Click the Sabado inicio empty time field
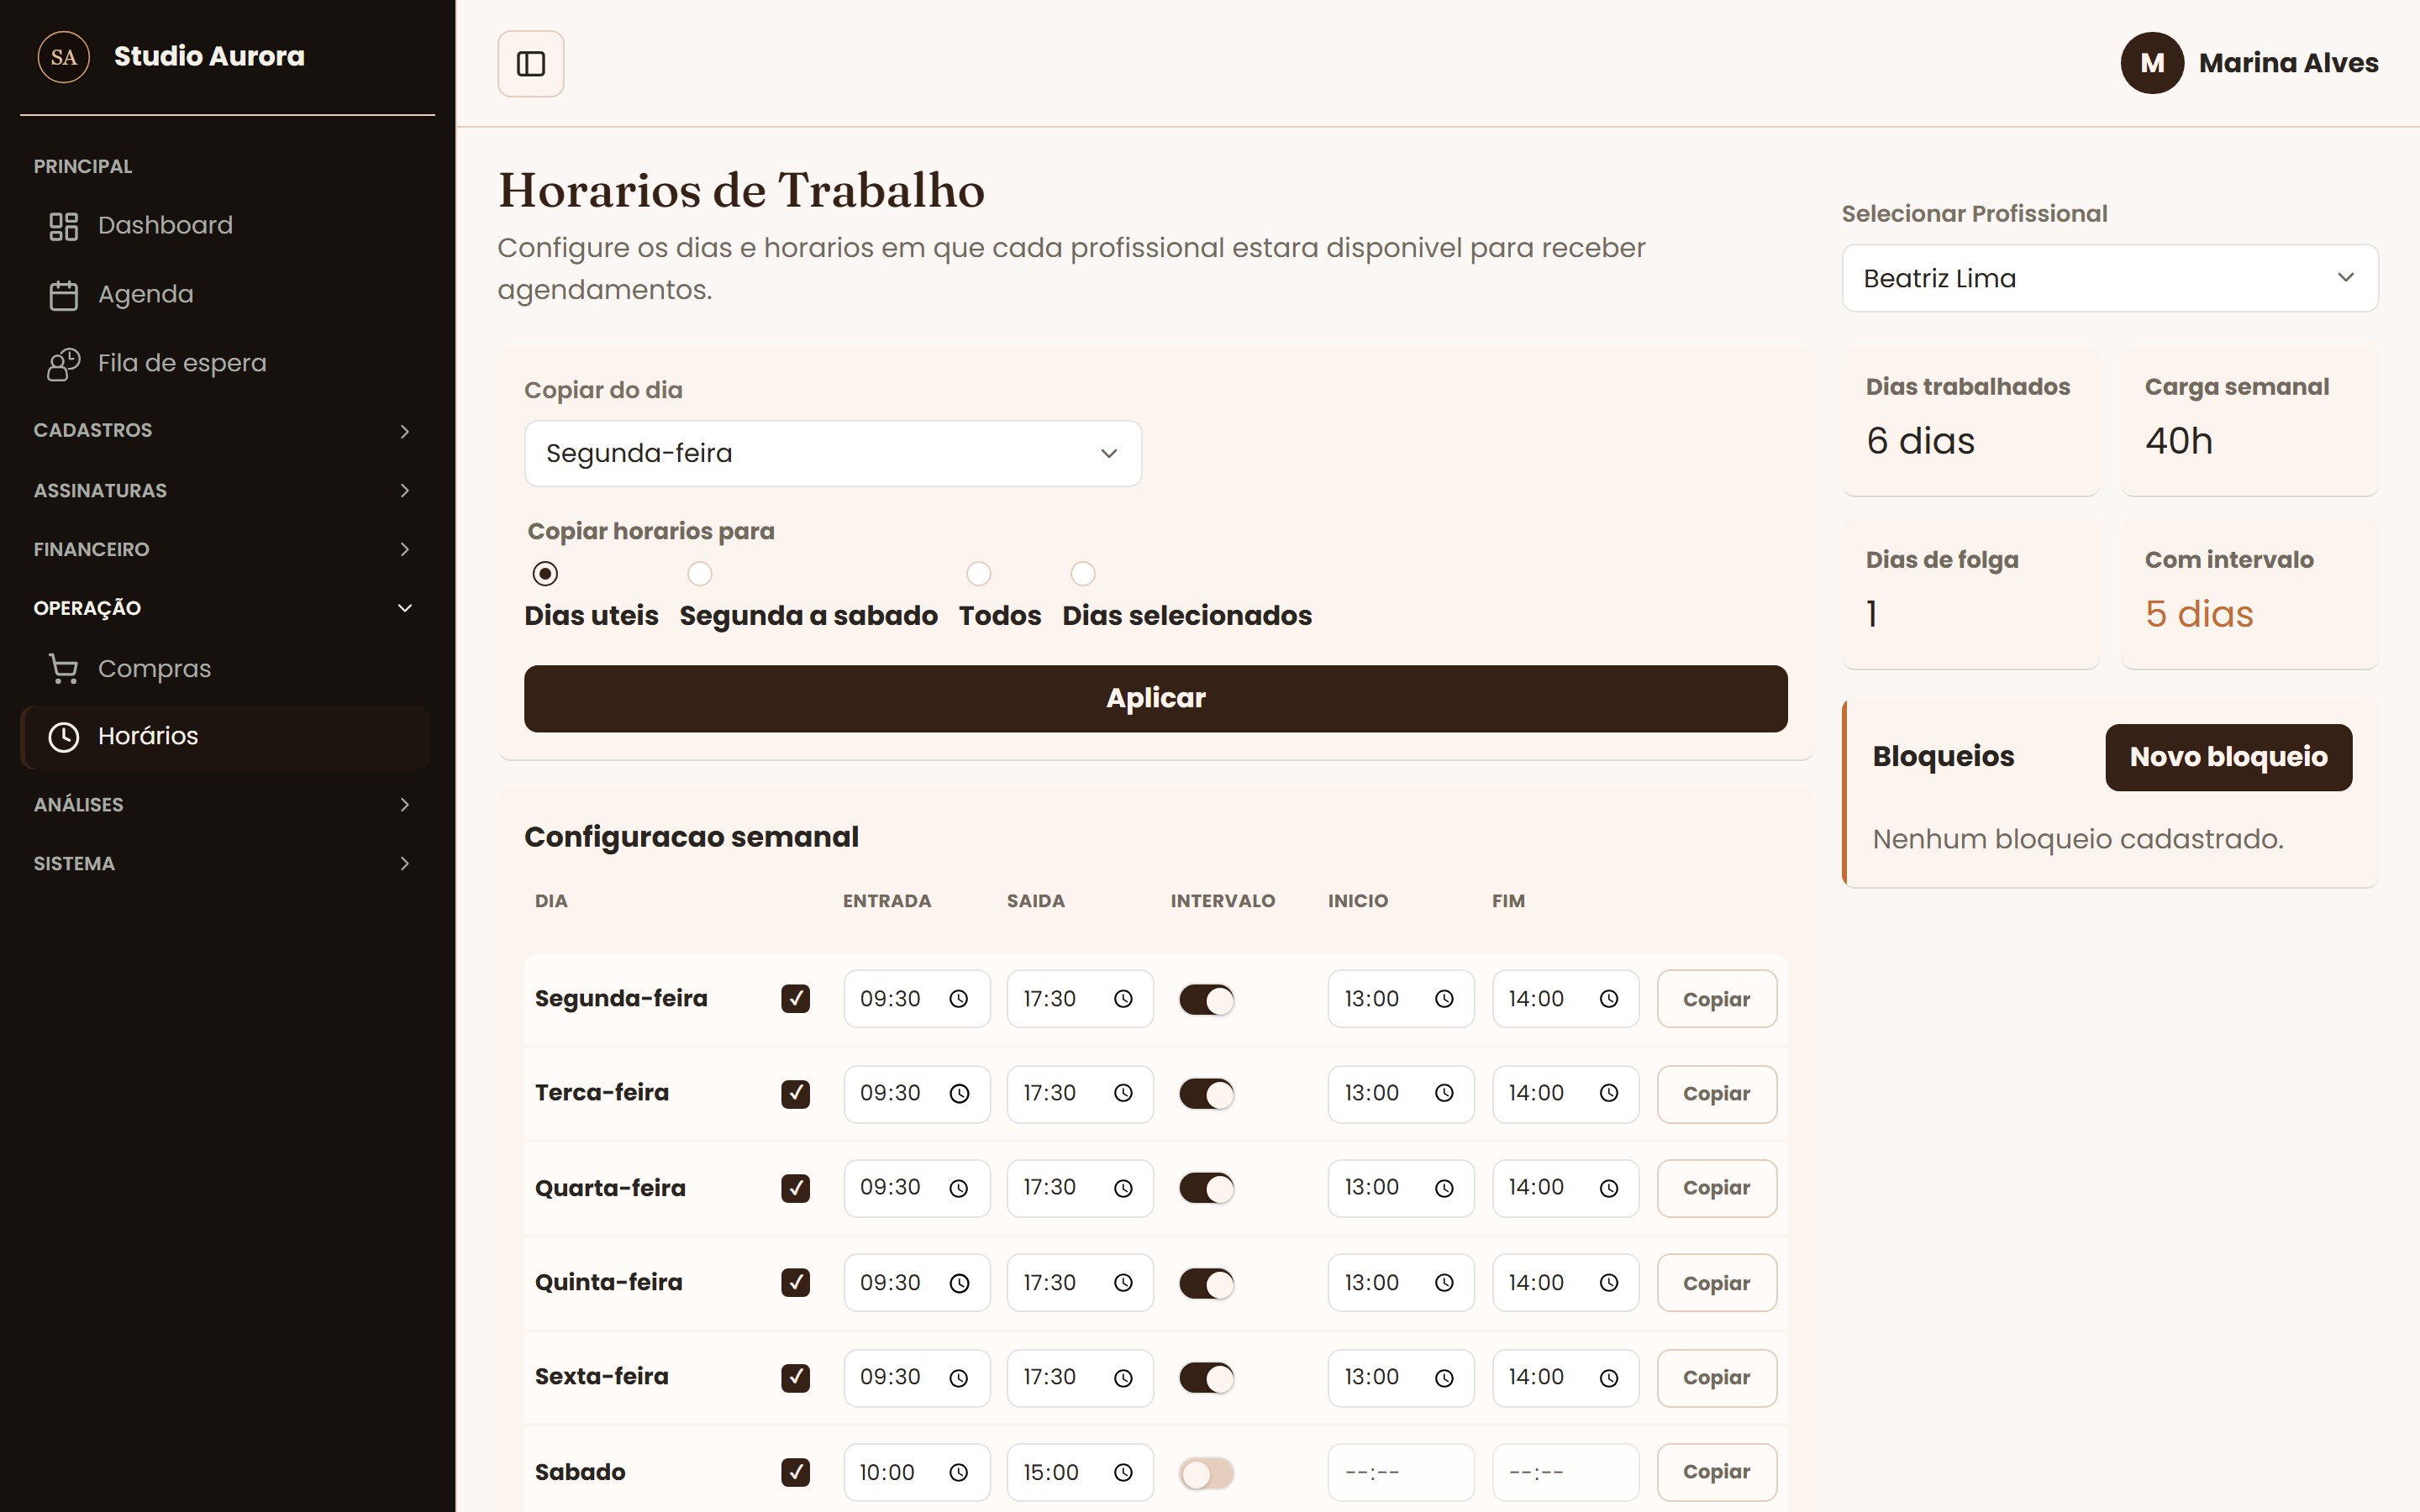The image size is (2420, 1512). 1400,1472
